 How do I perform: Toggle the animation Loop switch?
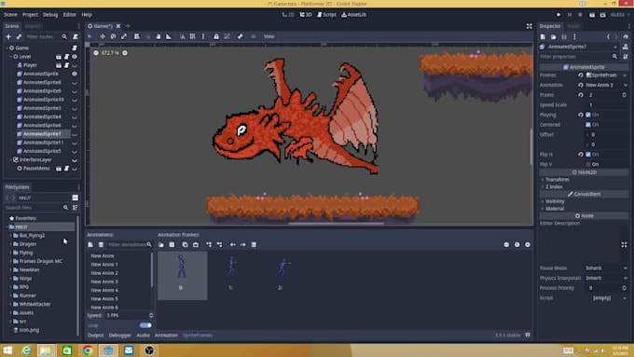145,325
